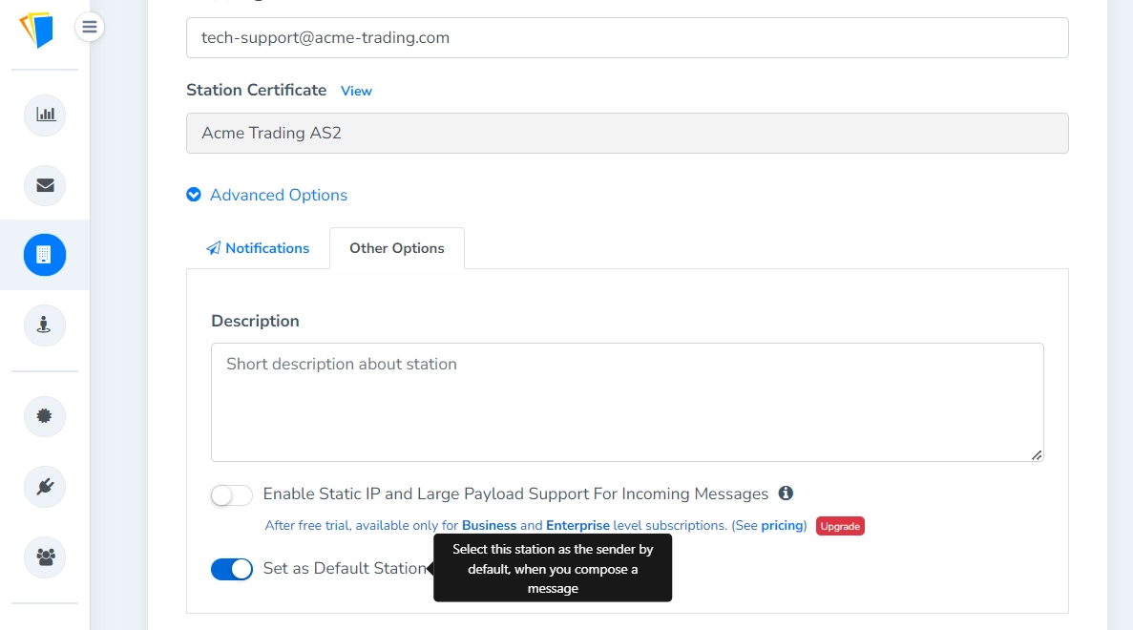Viewport: 1133px width, 630px height.
Task: Enable Static IP and Large Payload toggle
Action: (232, 495)
